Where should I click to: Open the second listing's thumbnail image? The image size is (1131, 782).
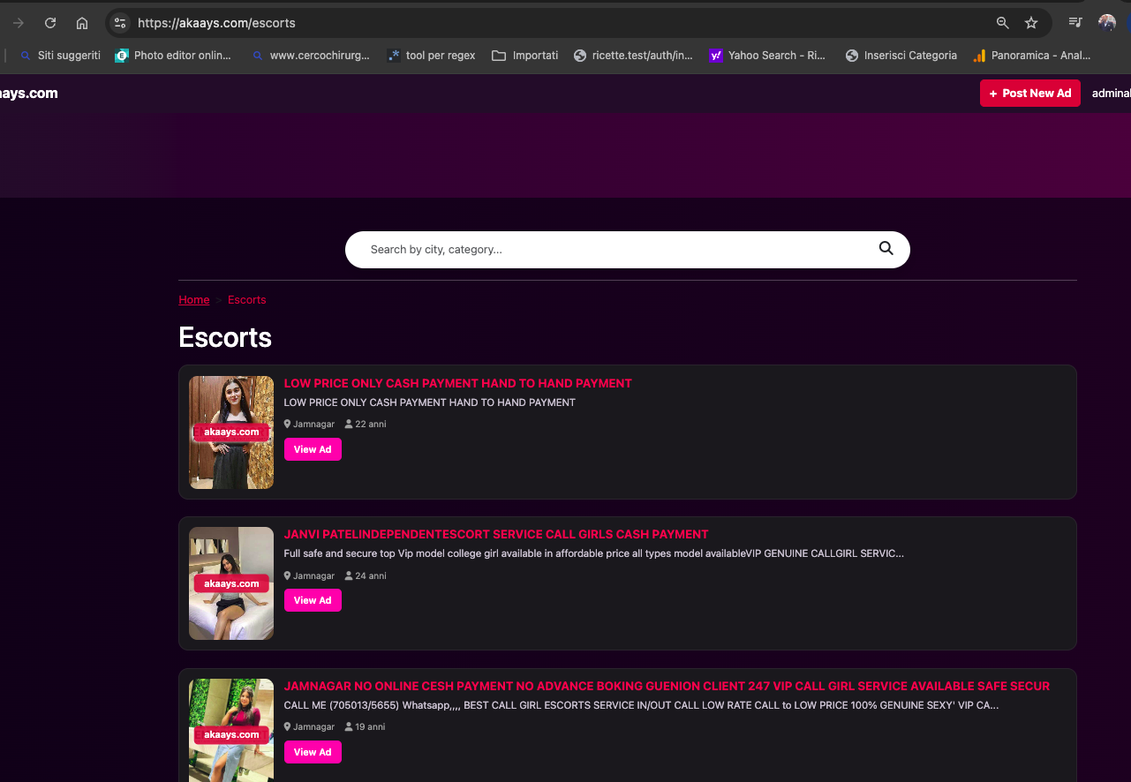pyautogui.click(x=231, y=583)
